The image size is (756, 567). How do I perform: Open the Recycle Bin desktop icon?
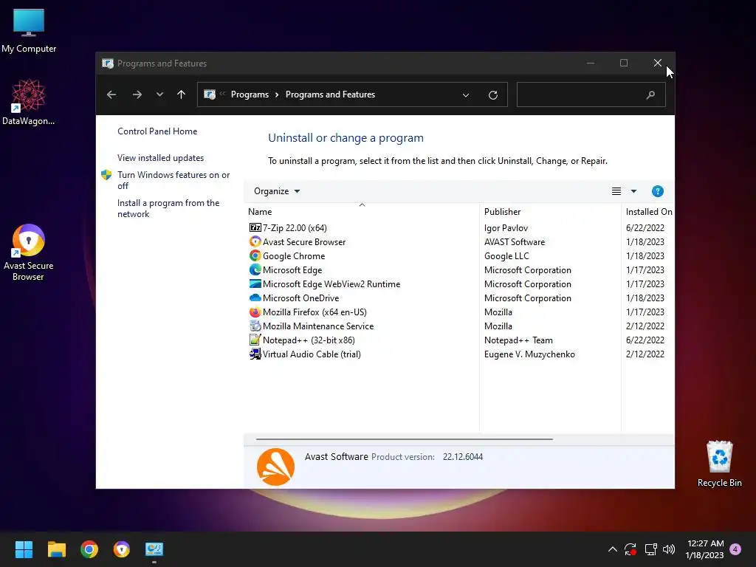point(719,464)
